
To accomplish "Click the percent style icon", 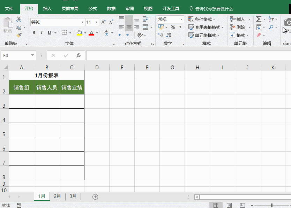I will [x=173, y=27].
